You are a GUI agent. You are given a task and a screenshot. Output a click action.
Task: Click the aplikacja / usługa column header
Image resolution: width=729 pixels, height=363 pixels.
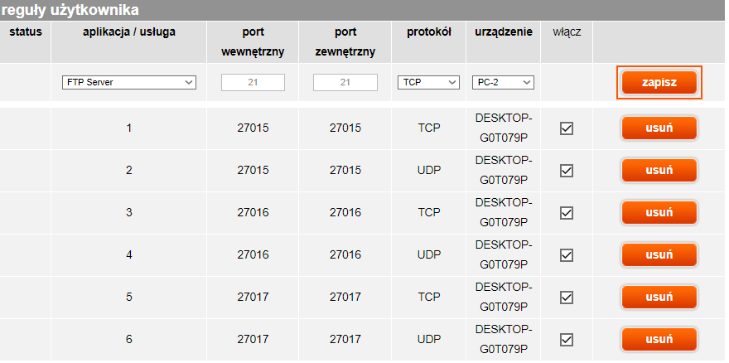(129, 32)
